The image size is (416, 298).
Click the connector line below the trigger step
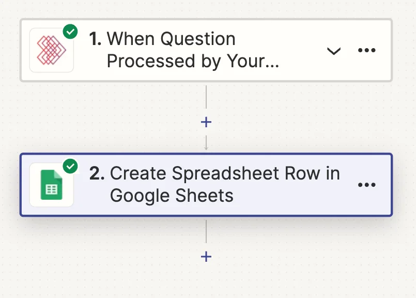coord(206,98)
